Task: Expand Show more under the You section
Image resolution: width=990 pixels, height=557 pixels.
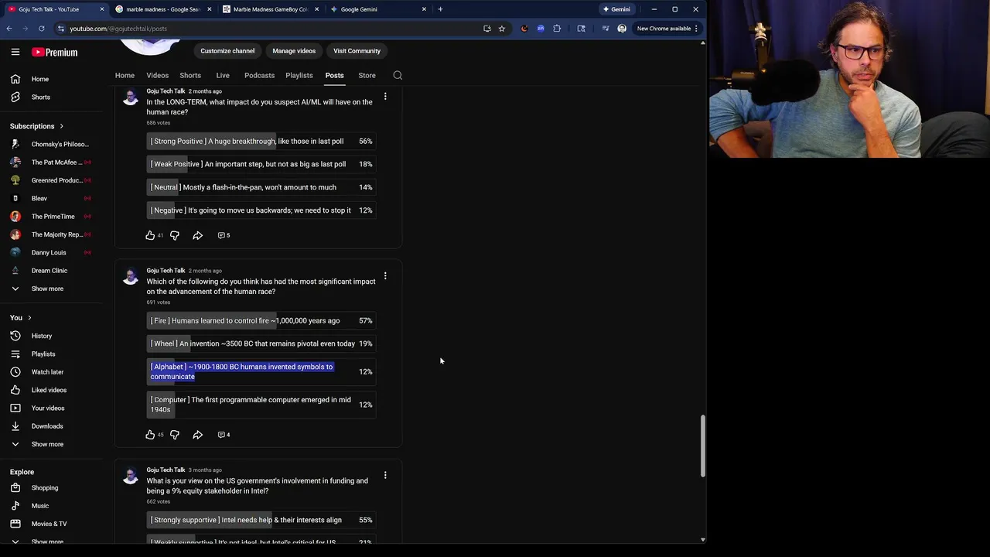Action: tap(47, 444)
